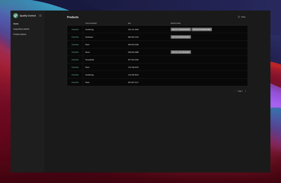The height and width of the screenshot is (183, 281).
Task: Open Inspections Admin in the sidebar
Action: click(21, 29)
